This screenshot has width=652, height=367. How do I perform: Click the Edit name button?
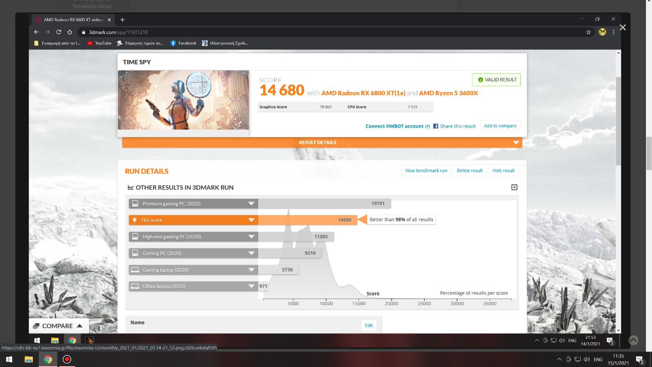click(x=369, y=325)
